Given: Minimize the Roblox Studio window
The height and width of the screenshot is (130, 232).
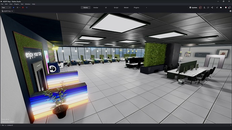Looking at the screenshot, I should tap(218, 1).
